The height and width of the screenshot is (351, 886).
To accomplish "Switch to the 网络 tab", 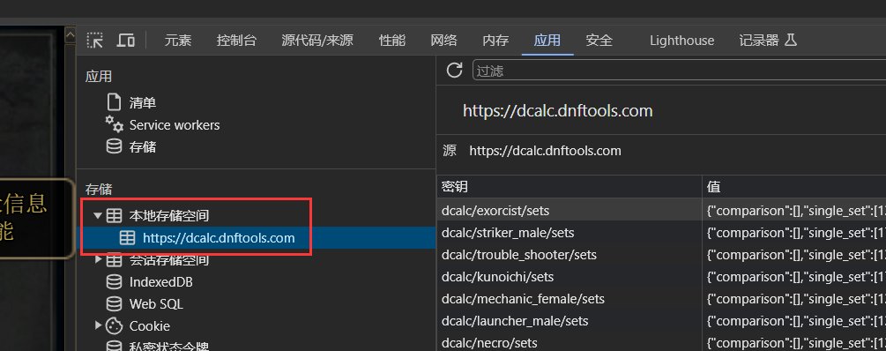I will point(443,41).
